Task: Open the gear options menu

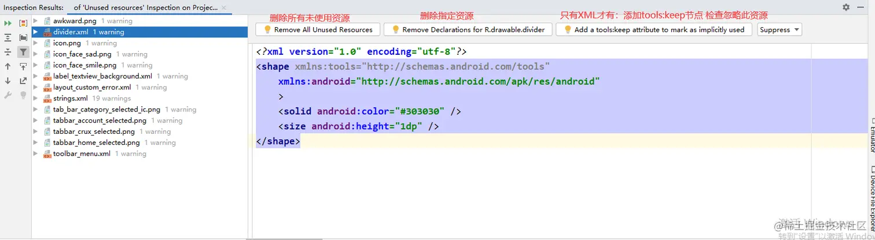Action: coord(846,7)
